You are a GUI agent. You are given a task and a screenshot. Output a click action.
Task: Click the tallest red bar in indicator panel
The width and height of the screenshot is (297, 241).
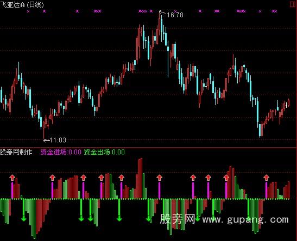140,179
